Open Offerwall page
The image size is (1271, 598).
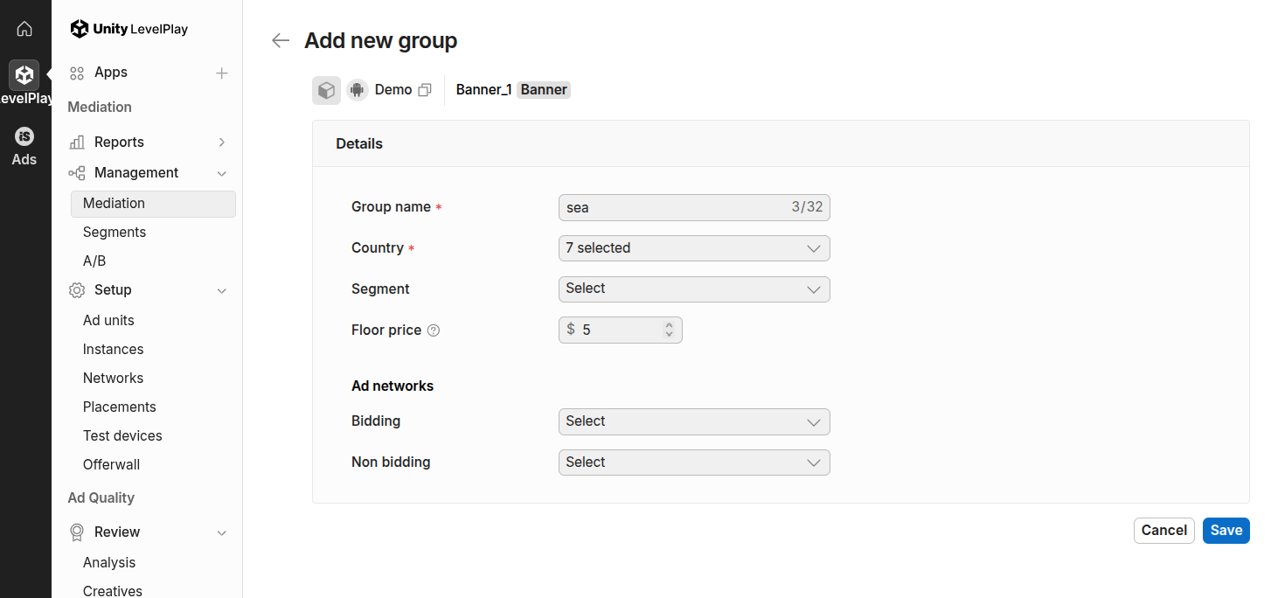tap(111, 465)
